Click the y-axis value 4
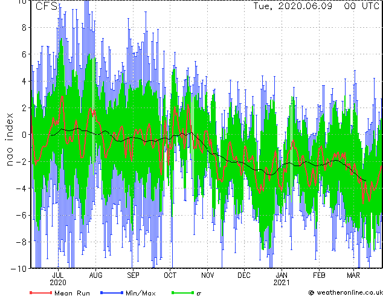This screenshot has height=296, width=383. coord(24,81)
